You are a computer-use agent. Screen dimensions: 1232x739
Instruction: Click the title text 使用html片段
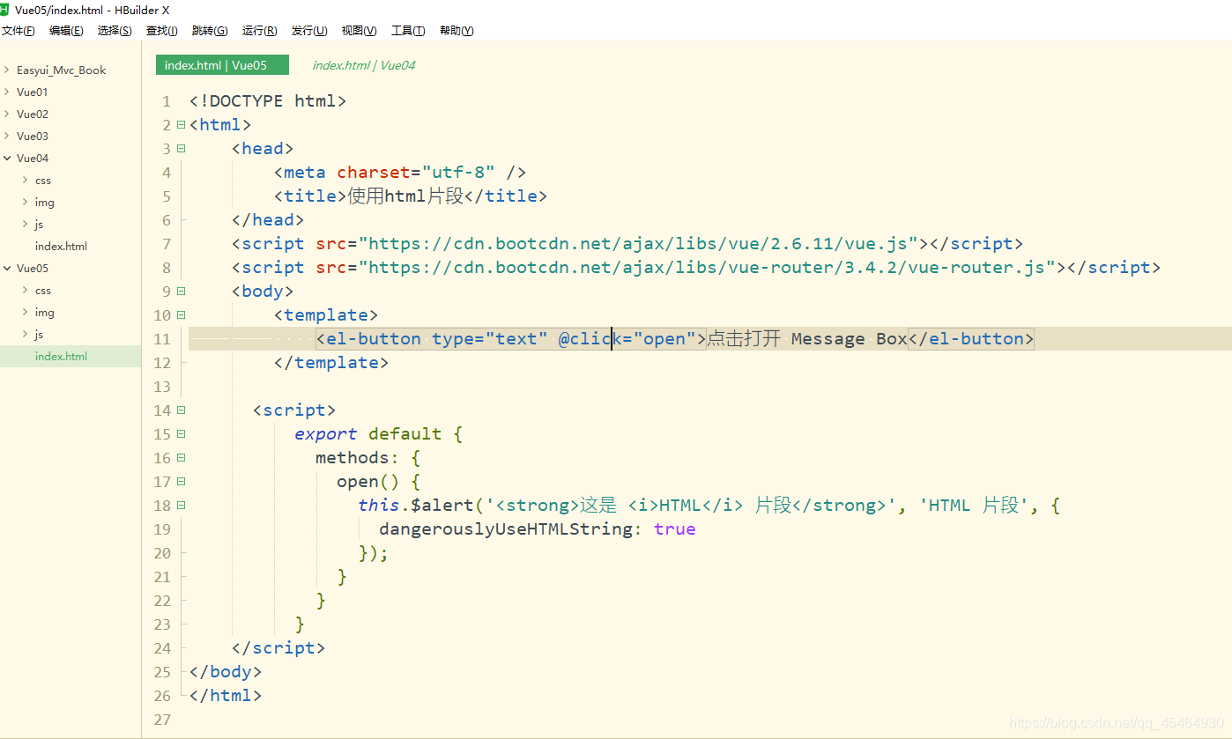405,196
